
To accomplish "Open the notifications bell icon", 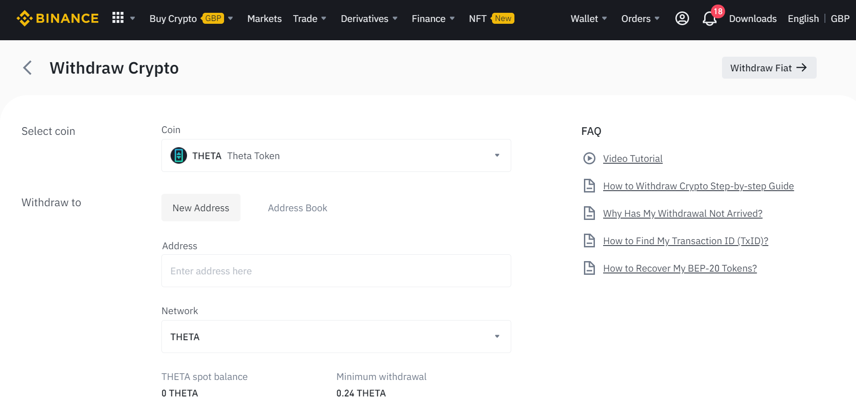I will (709, 19).
